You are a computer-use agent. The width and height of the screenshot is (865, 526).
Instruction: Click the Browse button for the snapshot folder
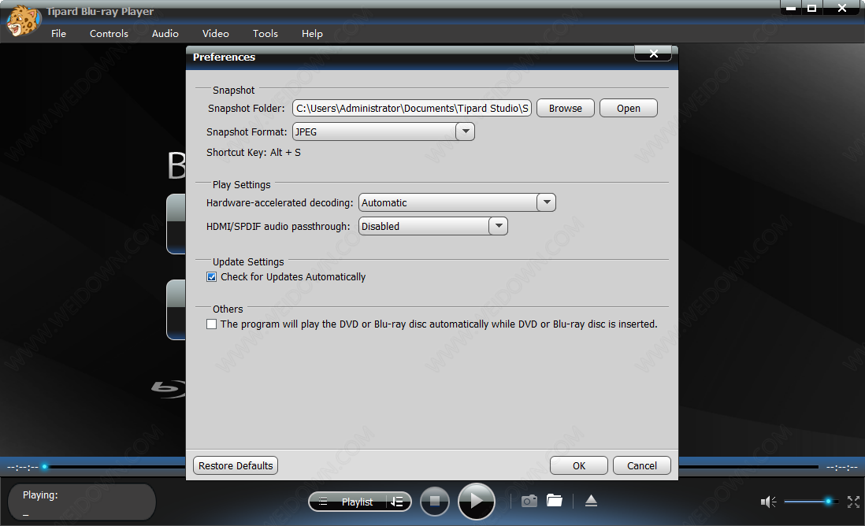click(x=565, y=109)
